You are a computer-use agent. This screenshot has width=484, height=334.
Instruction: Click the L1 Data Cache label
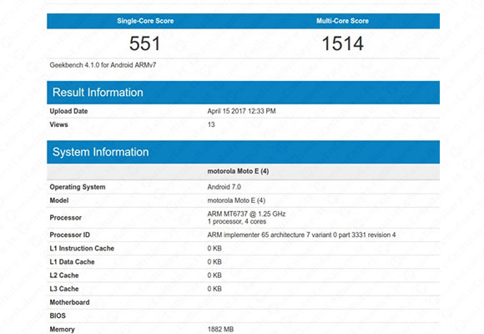point(72,262)
